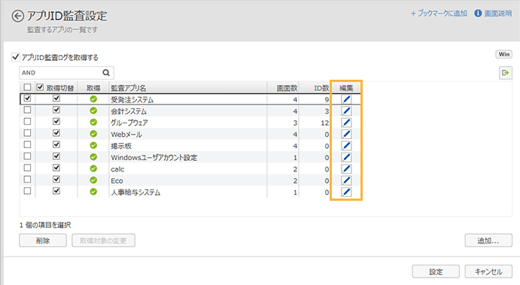Select the 人事給与システム app name
This screenshot has width=520, height=285.
click(x=135, y=193)
